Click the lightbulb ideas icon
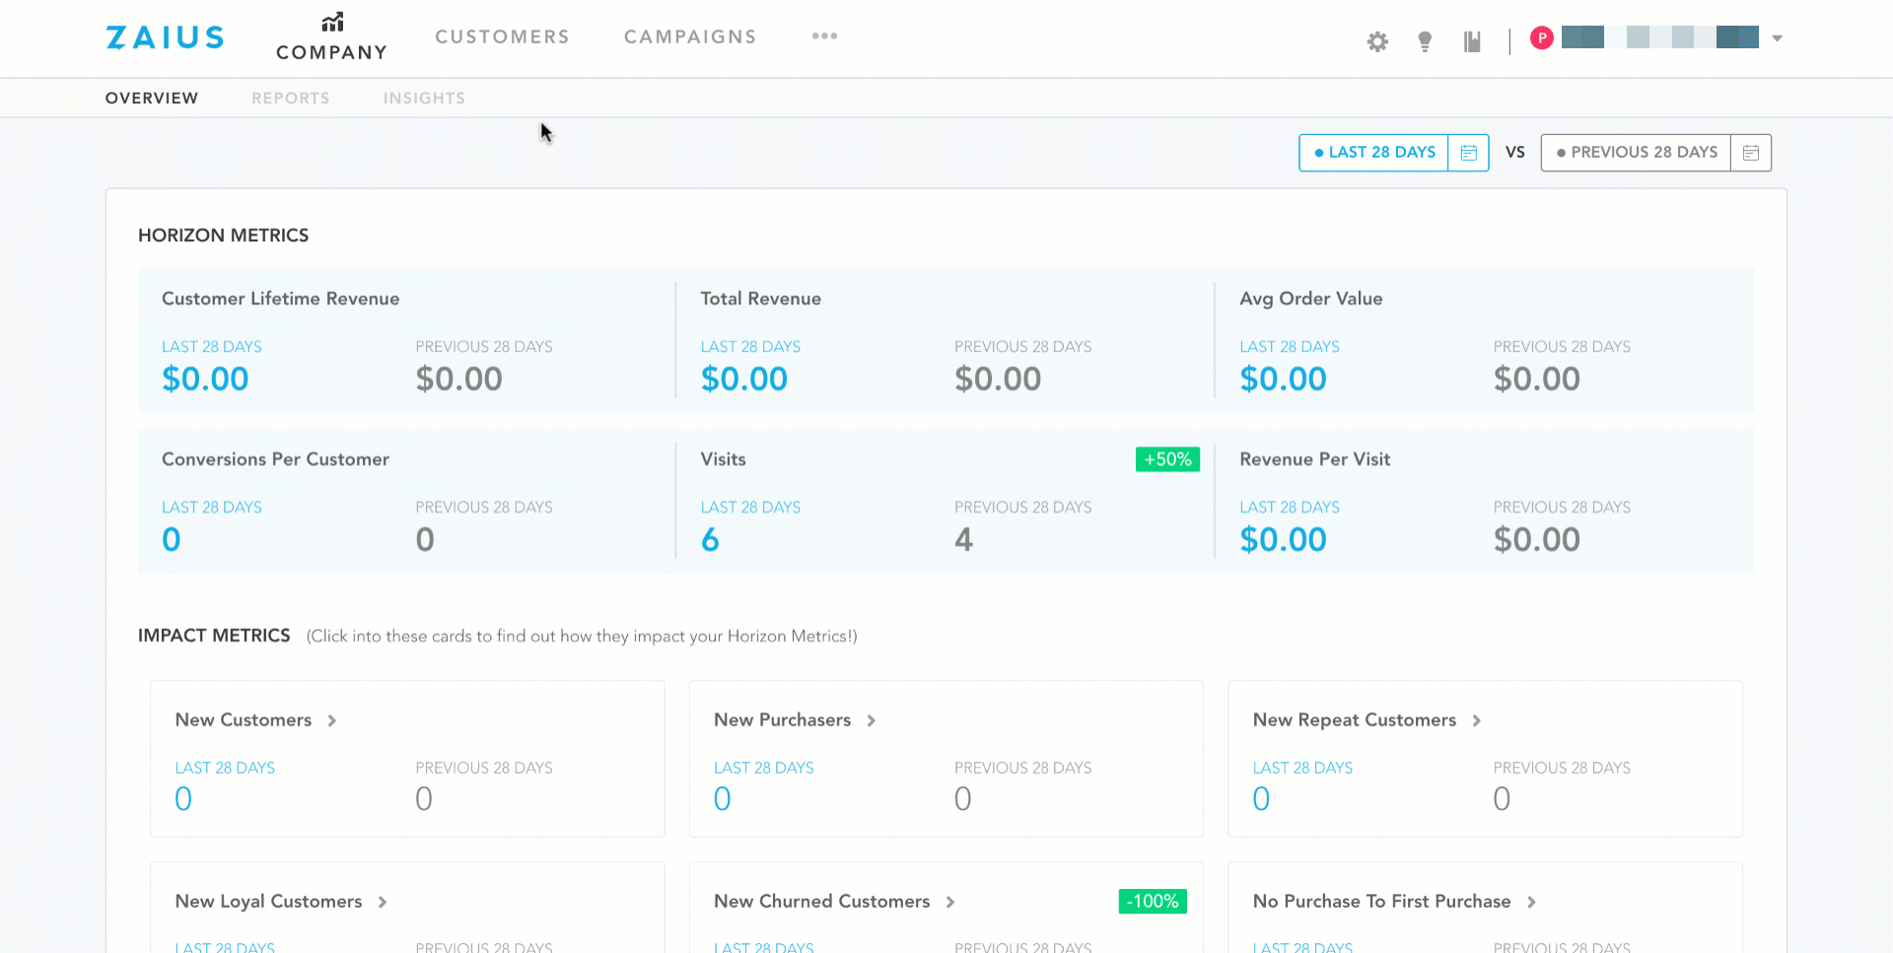The height and width of the screenshot is (953, 1893). [x=1425, y=41]
